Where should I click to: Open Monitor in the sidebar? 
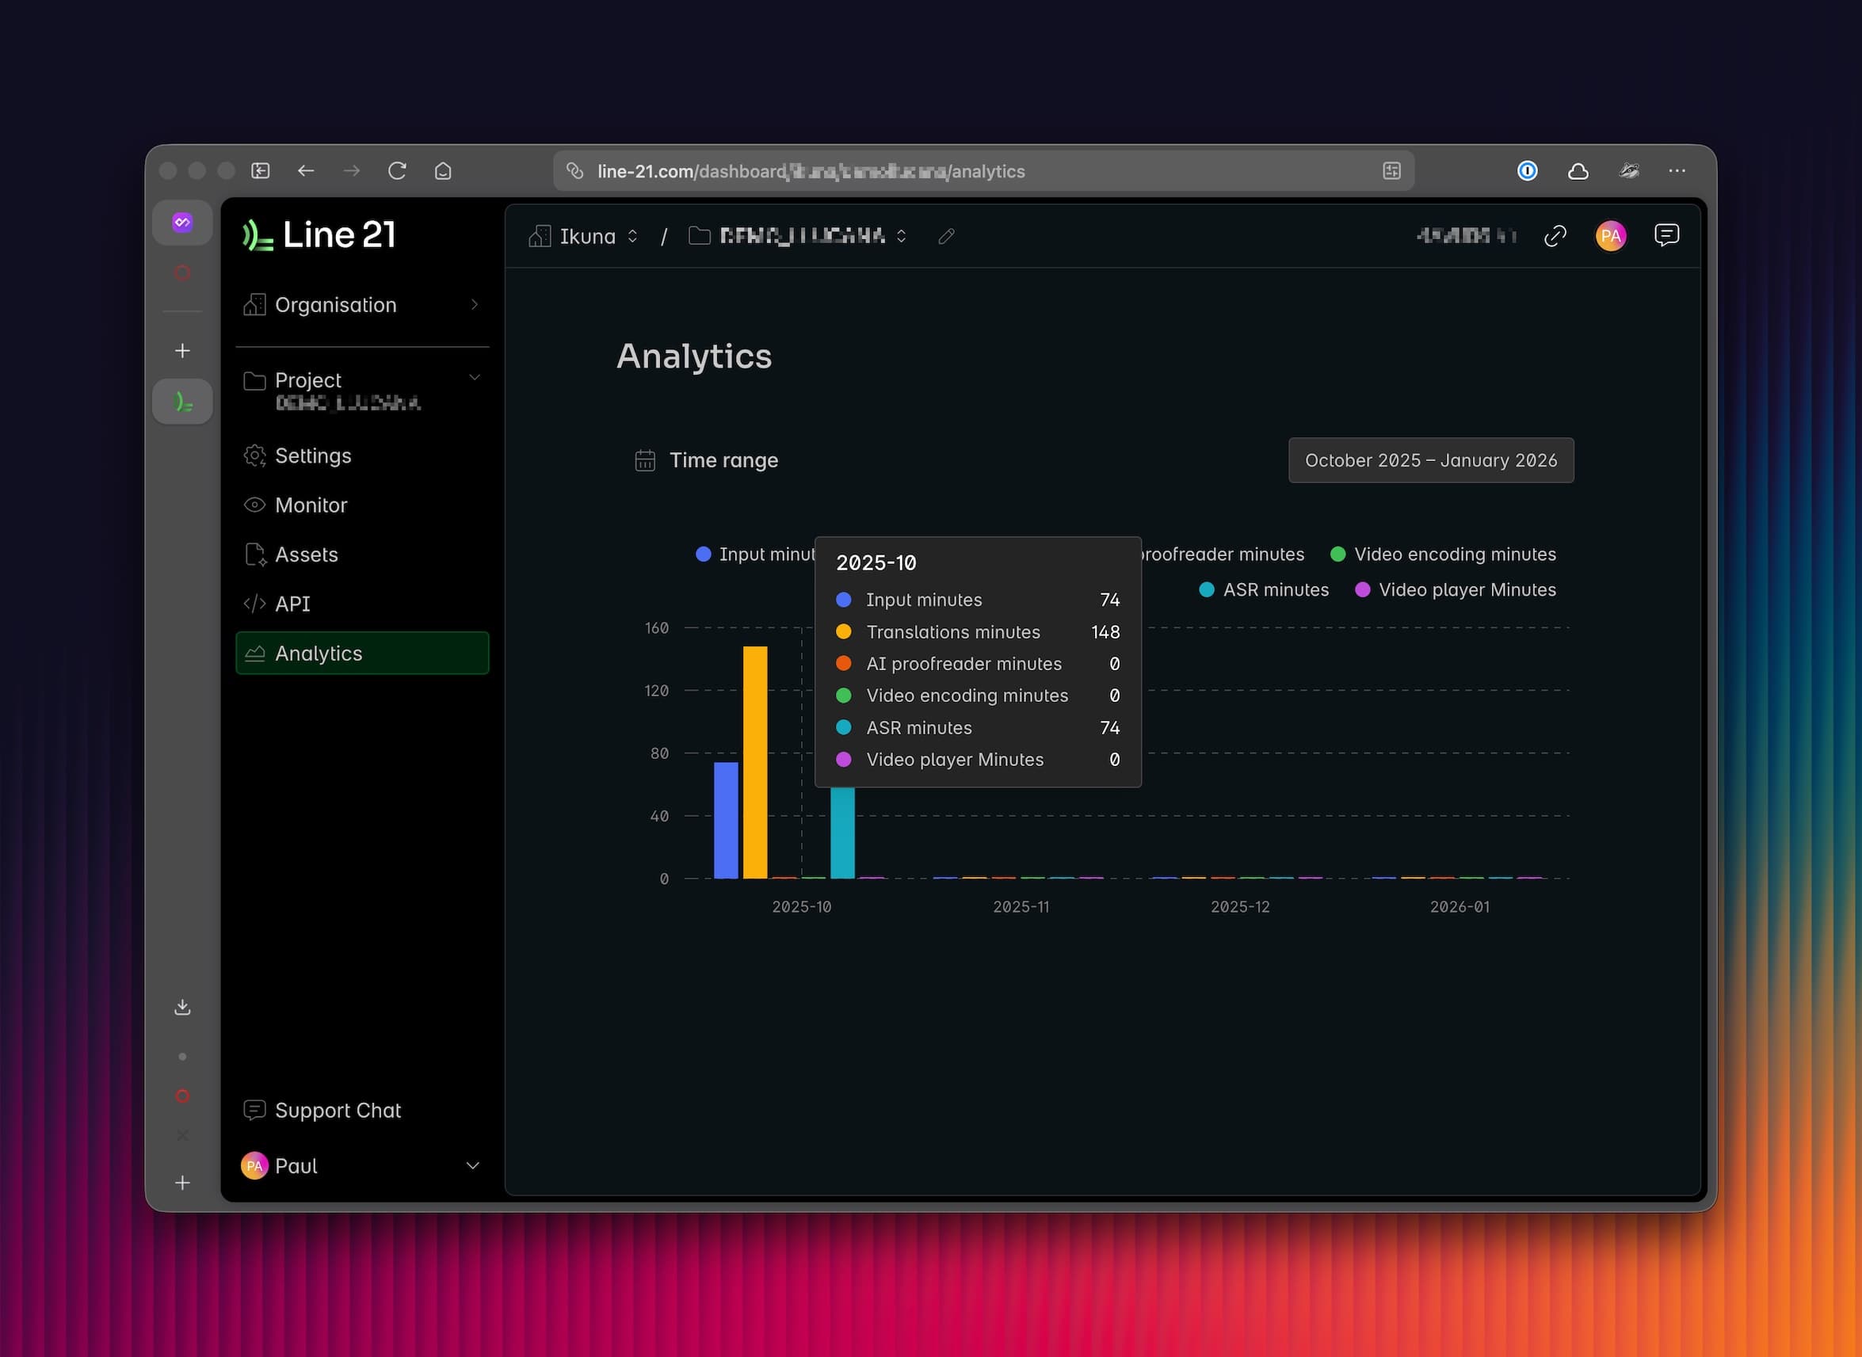[311, 505]
